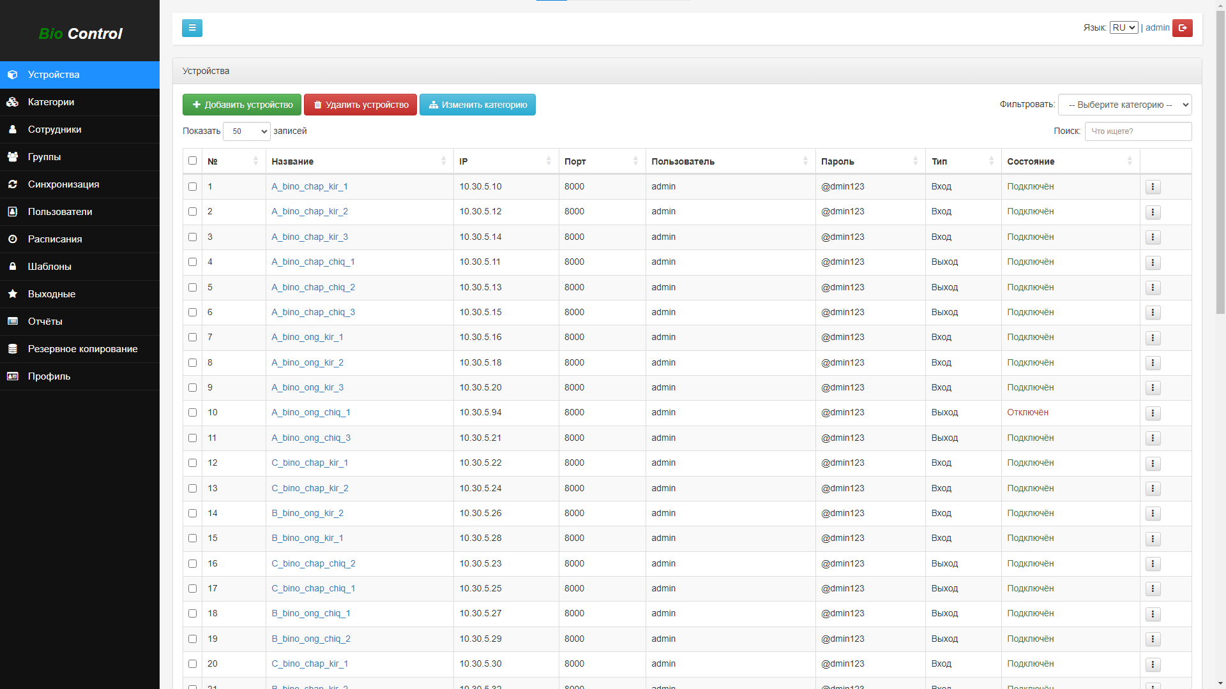
Task: Sort the table by IP column arrows
Action: coord(549,161)
